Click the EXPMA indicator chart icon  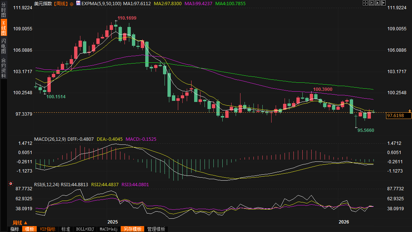[x=78, y=3]
